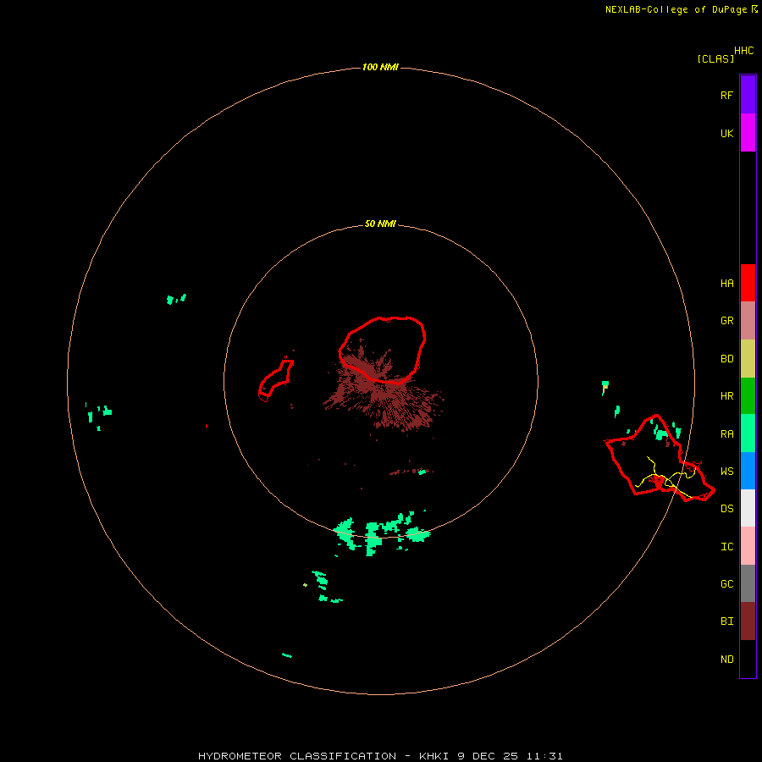Click the HA legend label
The height and width of the screenshot is (762, 762).
click(726, 283)
